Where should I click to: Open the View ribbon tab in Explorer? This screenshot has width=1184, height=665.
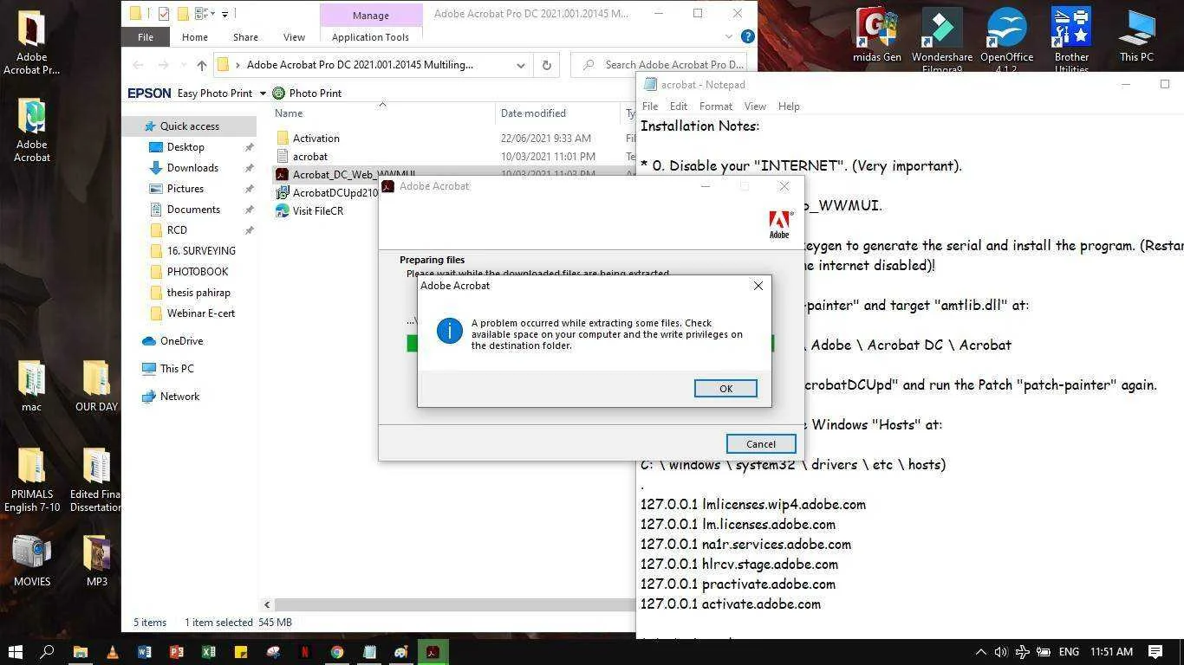click(294, 37)
